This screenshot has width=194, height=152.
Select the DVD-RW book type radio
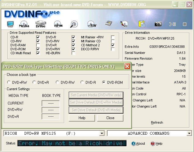57,82
